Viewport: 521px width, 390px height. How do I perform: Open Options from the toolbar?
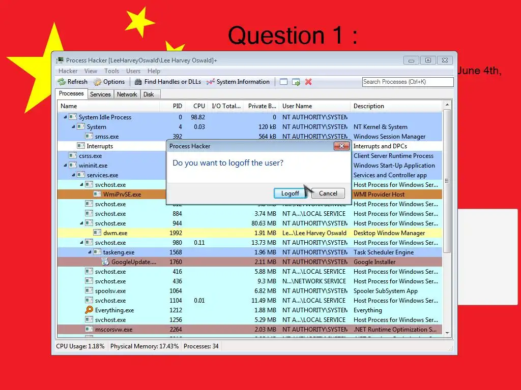pyautogui.click(x=109, y=82)
